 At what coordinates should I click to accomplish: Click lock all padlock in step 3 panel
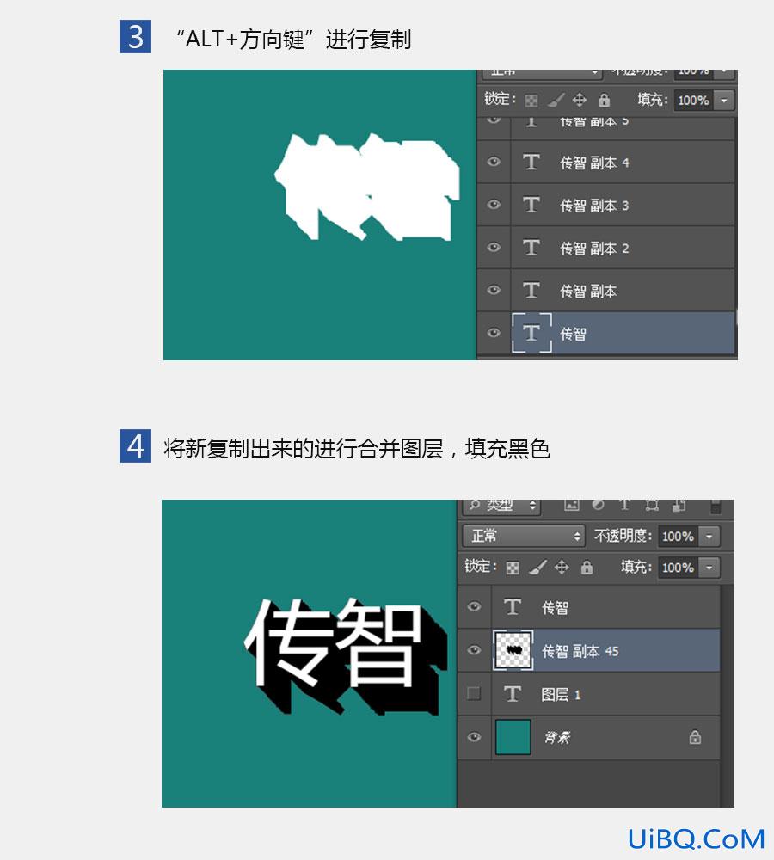coord(604,100)
